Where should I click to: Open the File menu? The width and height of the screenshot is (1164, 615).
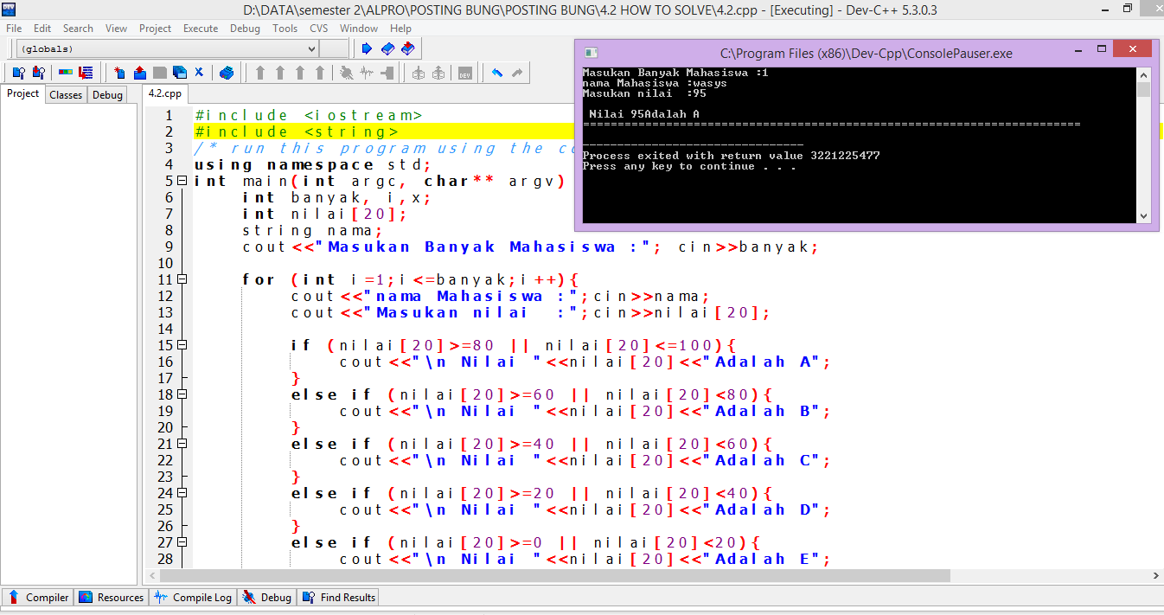pyautogui.click(x=14, y=29)
